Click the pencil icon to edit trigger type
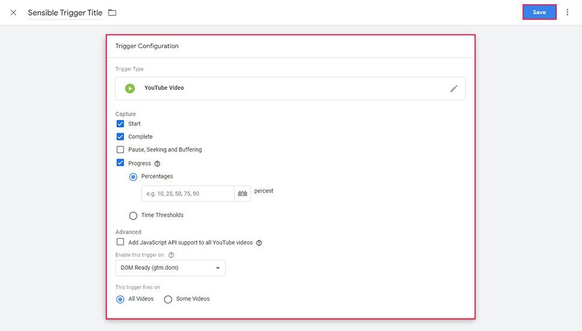 (x=453, y=89)
